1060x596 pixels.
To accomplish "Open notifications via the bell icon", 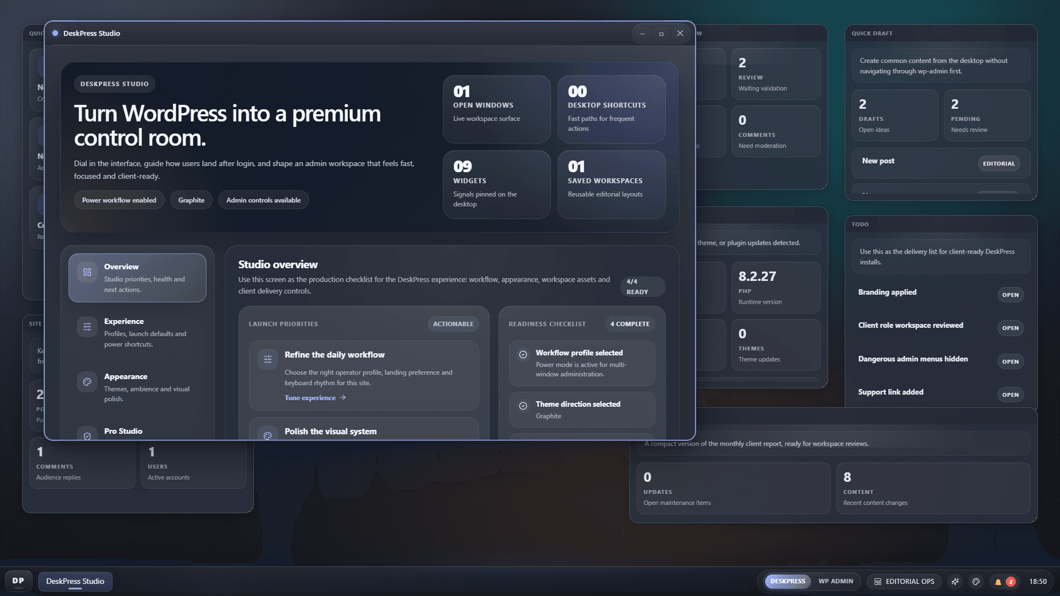I will 997,581.
